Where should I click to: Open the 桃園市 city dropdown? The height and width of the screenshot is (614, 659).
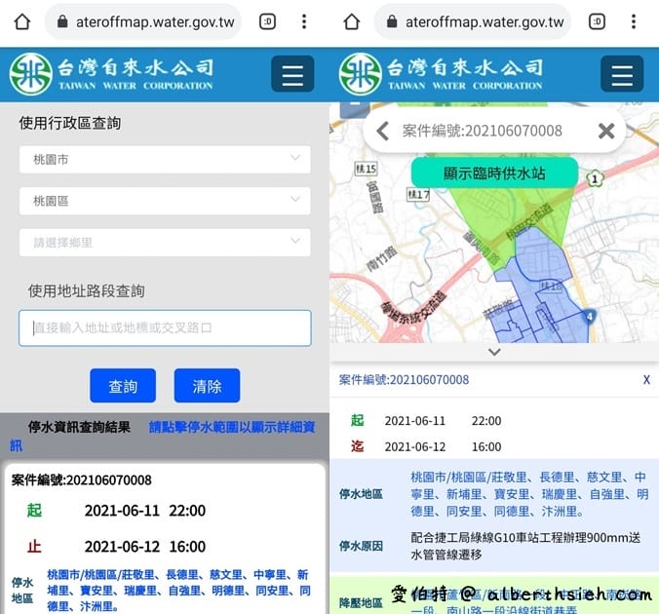click(x=165, y=159)
